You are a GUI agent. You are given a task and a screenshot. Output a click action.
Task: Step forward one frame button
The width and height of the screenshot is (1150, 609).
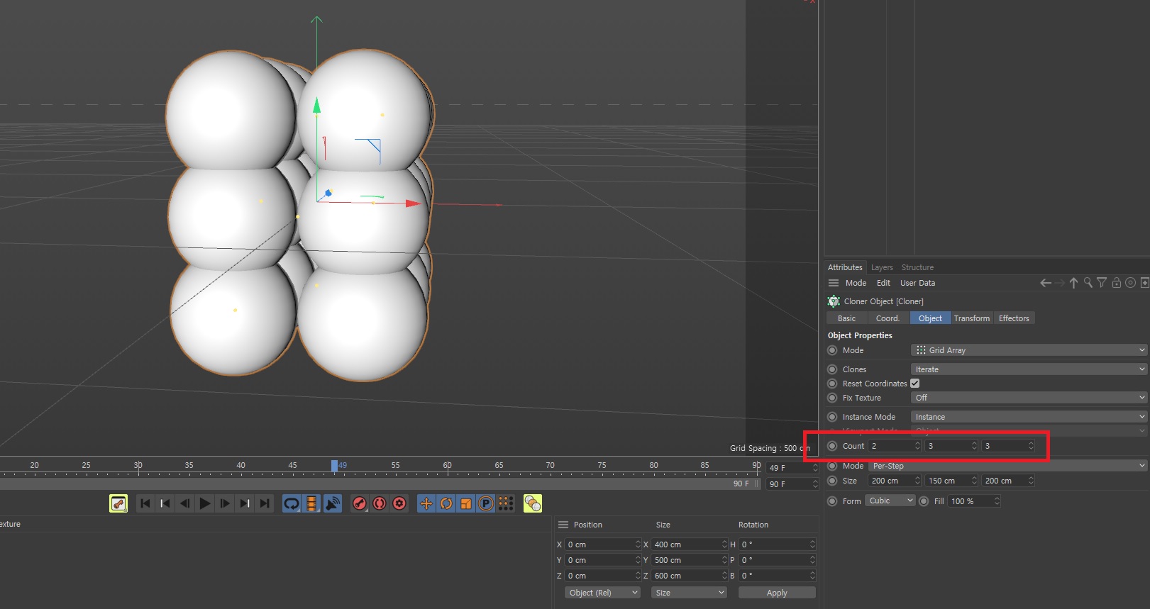tap(225, 503)
